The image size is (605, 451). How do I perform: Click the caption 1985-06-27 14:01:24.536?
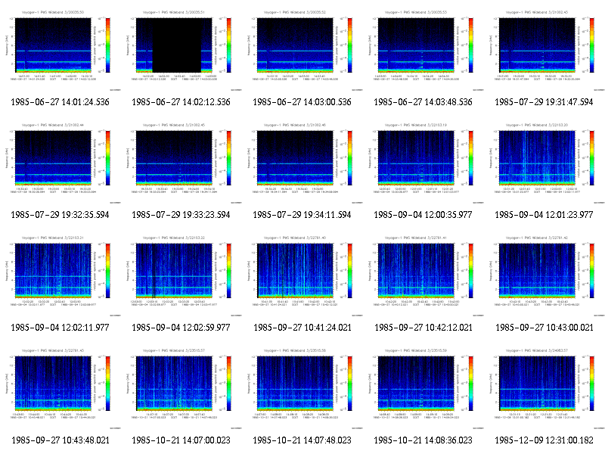60,102
